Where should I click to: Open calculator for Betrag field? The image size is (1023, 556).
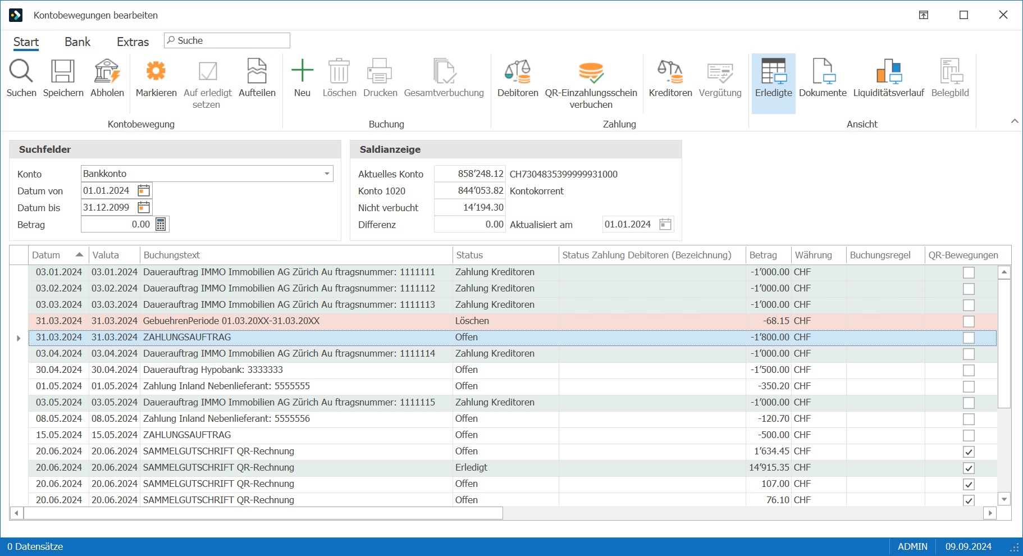click(x=161, y=225)
